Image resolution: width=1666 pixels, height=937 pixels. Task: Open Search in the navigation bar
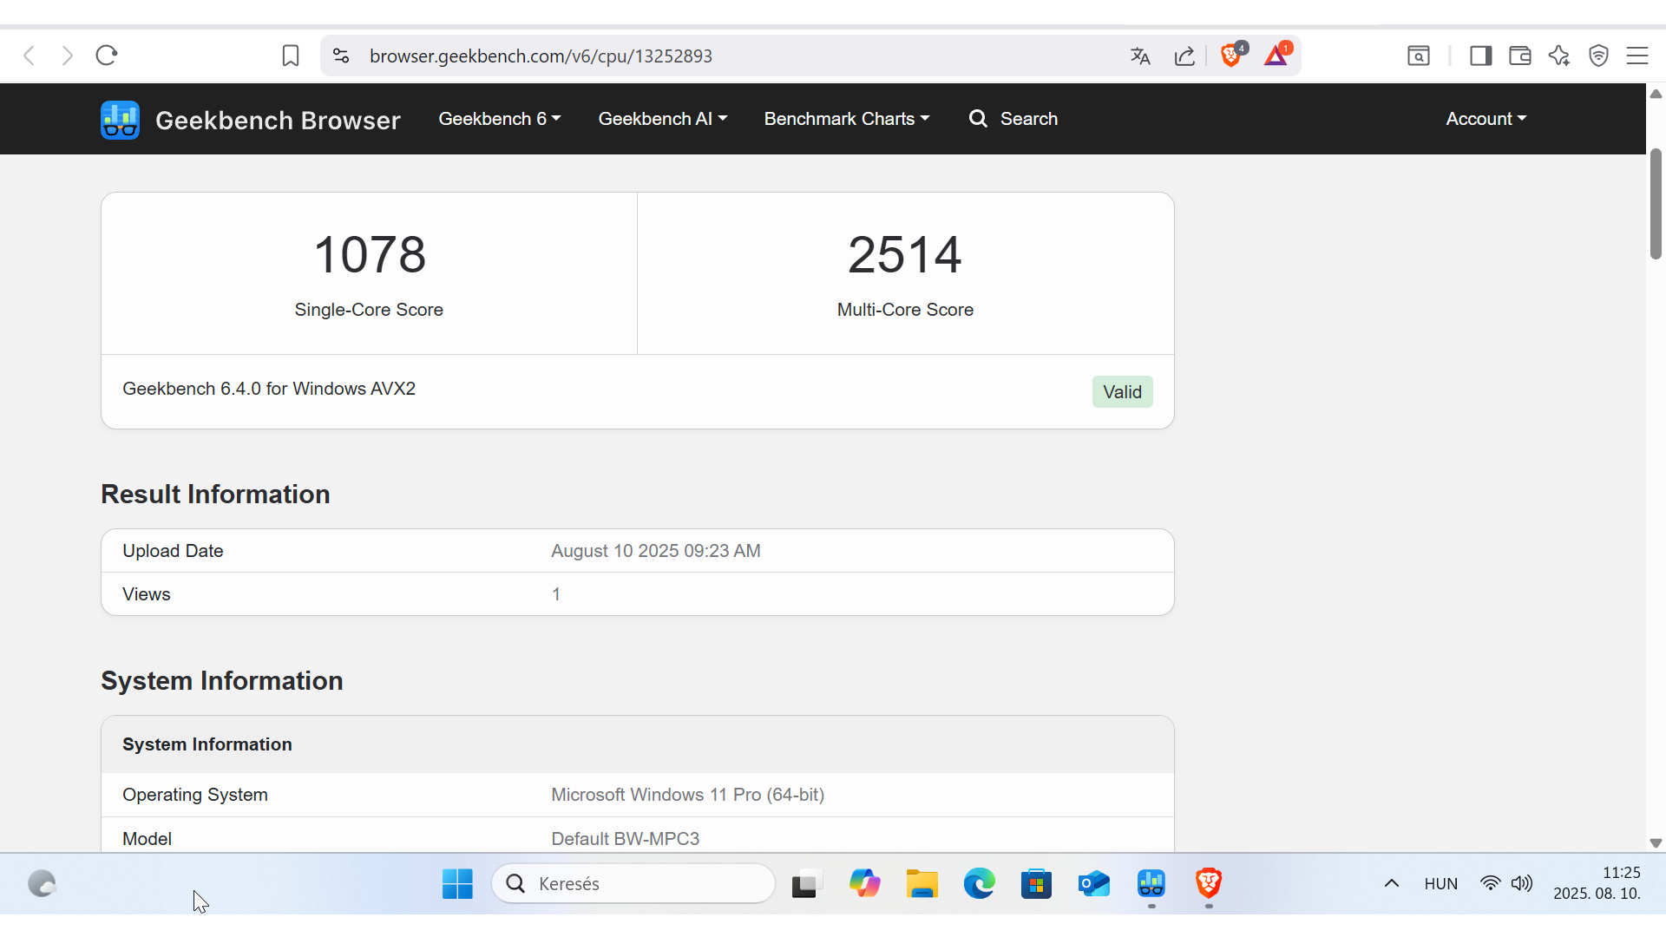point(1013,119)
